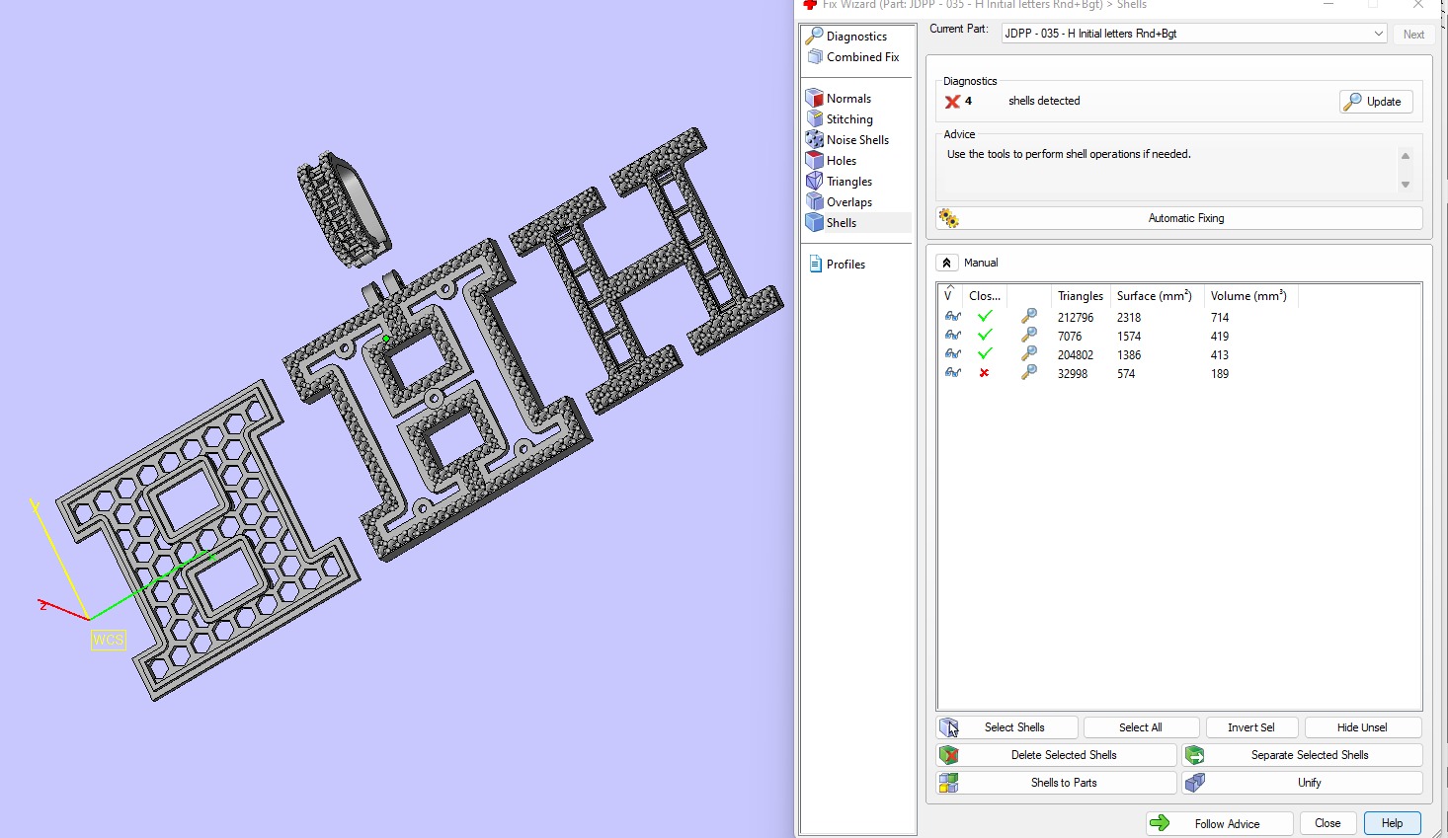Click the surface value 2318

point(1129,318)
